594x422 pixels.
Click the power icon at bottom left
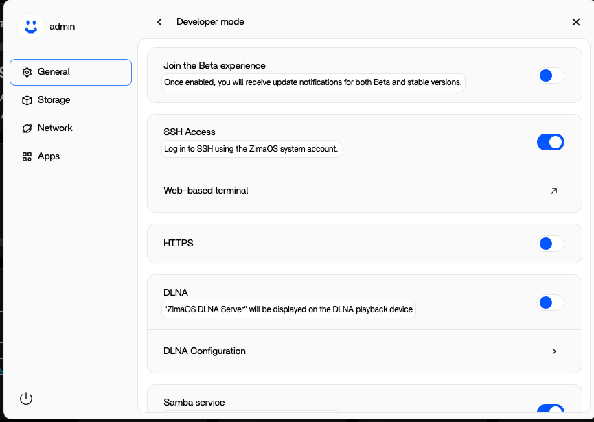point(26,399)
